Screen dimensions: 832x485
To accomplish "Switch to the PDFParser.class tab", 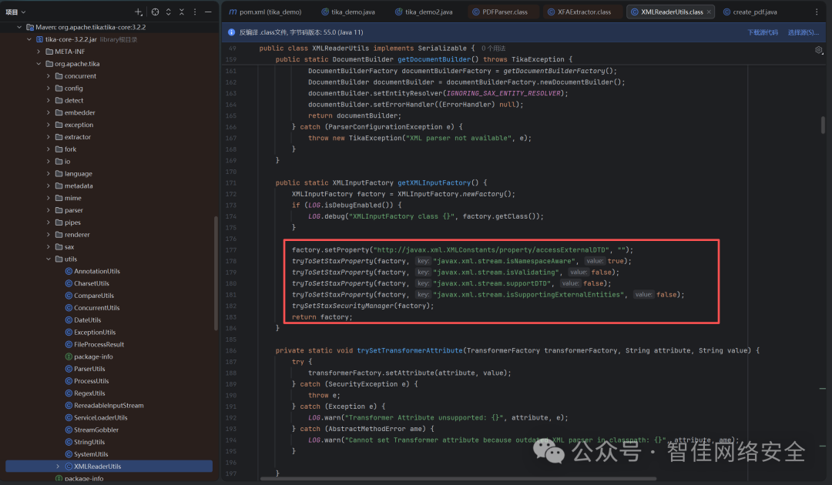I will [504, 12].
